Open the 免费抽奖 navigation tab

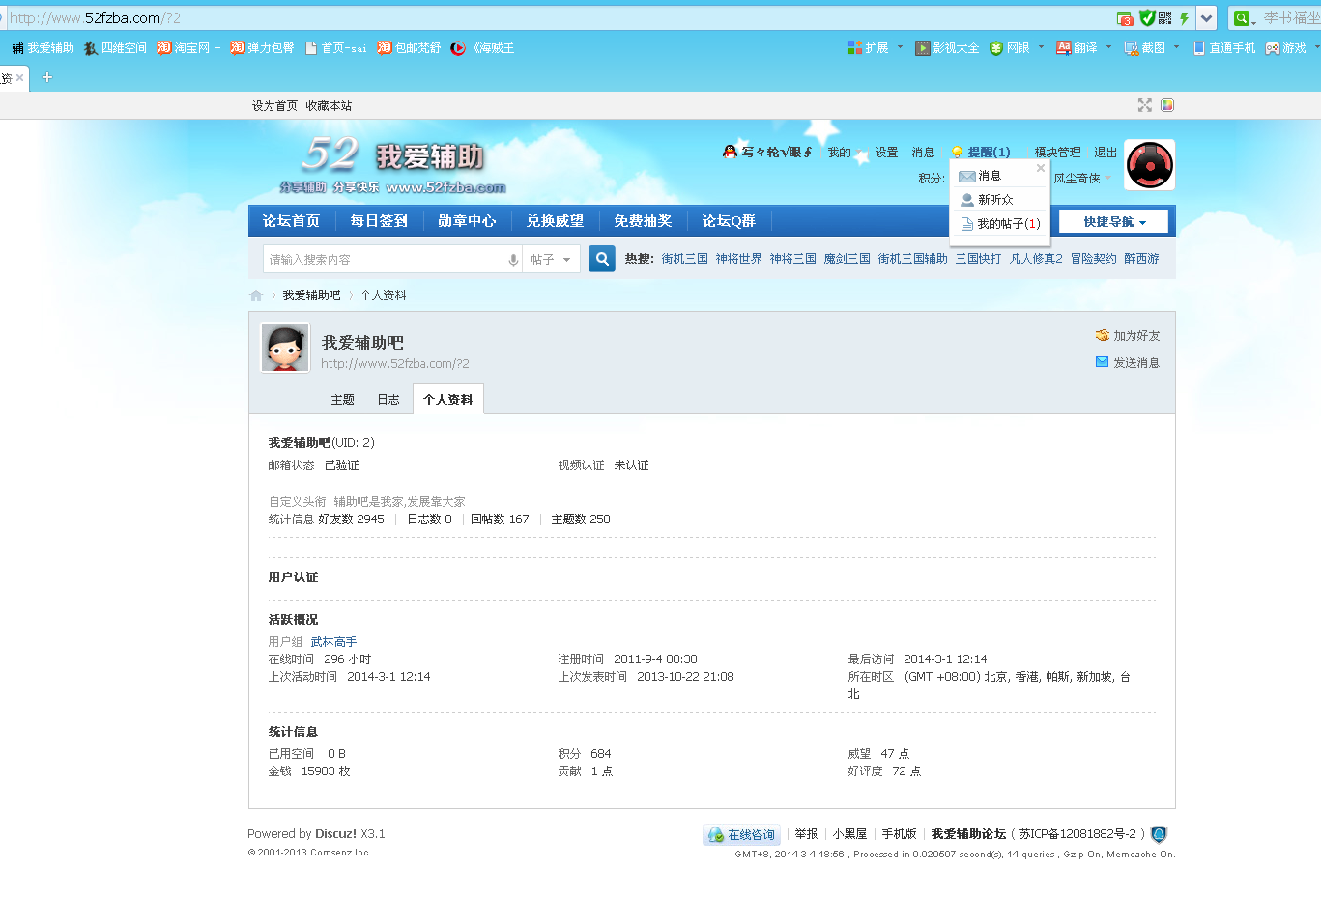(643, 221)
